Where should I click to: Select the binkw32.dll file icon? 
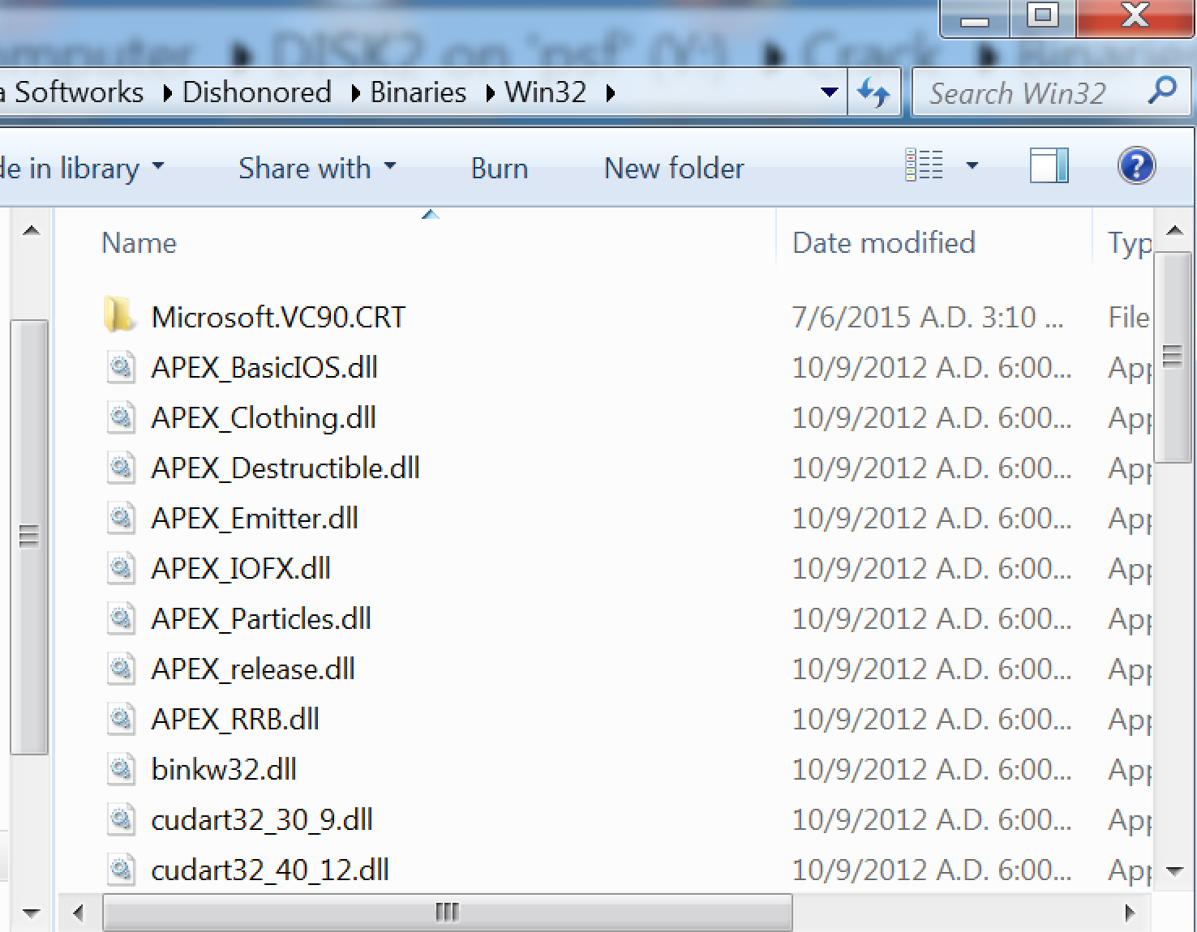coord(122,769)
